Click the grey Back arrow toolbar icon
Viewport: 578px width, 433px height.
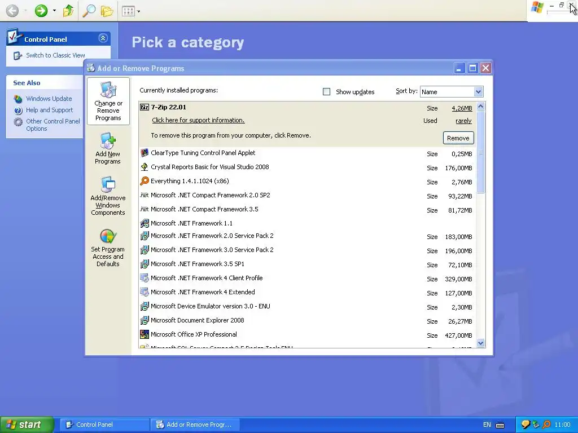pyautogui.click(x=12, y=11)
